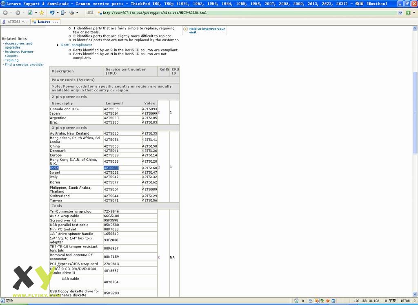The height and width of the screenshot is (305, 418).
Task: Click Help us improve your visit
Action: pos(207,30)
